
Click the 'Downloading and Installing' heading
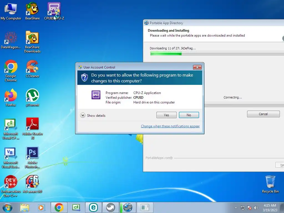pos(168,31)
